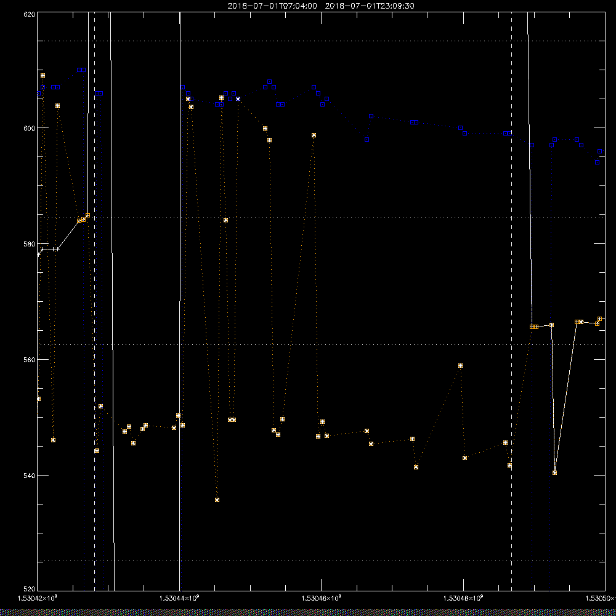This screenshot has width=616, height=616.
Task: Click the 520 y-axis label
Action: (30, 589)
